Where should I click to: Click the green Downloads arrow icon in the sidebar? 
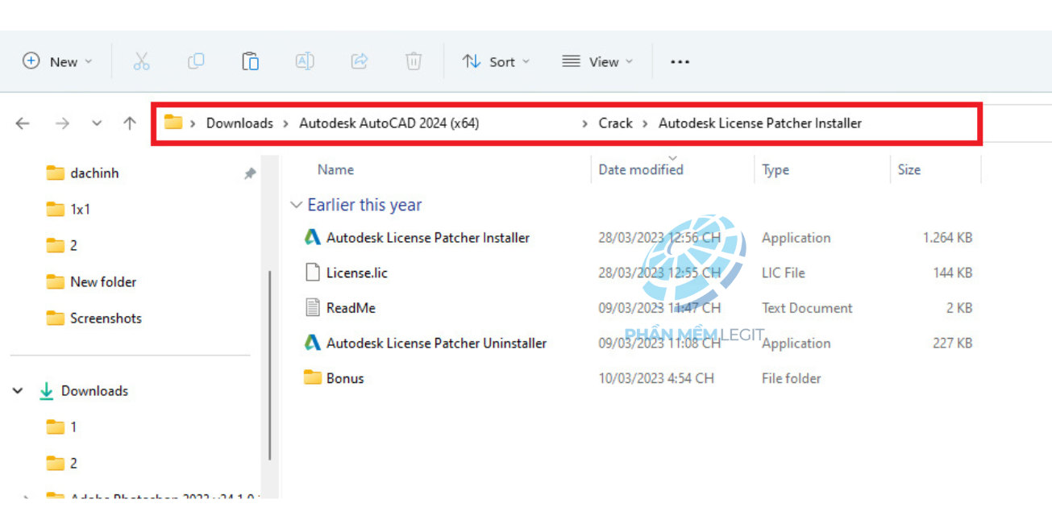tap(47, 391)
